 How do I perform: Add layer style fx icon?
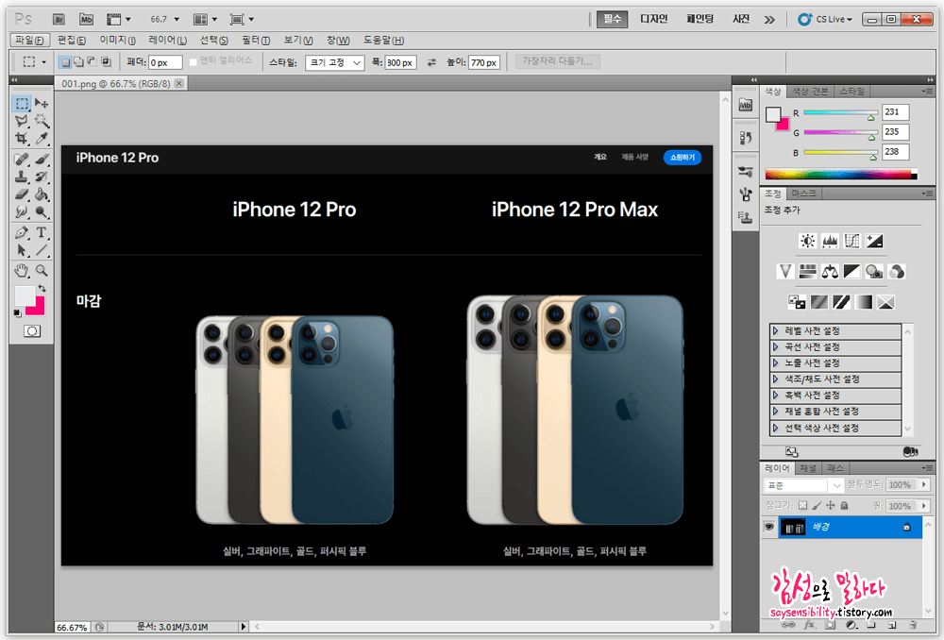(x=810, y=625)
